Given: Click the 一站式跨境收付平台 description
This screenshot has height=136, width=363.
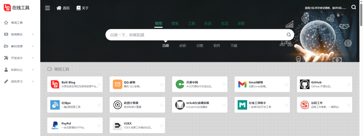Looking at the screenshot, I should (x=73, y=128).
